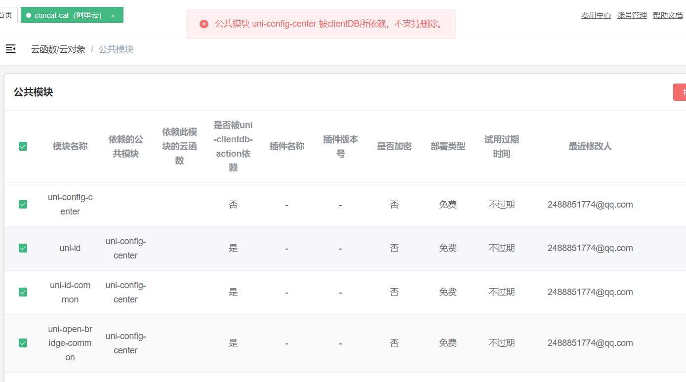The height and width of the screenshot is (382, 686).
Task: Toggle the select-all checkbox in table header
Action: click(23, 146)
